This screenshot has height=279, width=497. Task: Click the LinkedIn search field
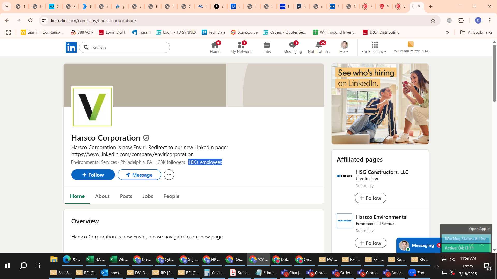coord(125,48)
